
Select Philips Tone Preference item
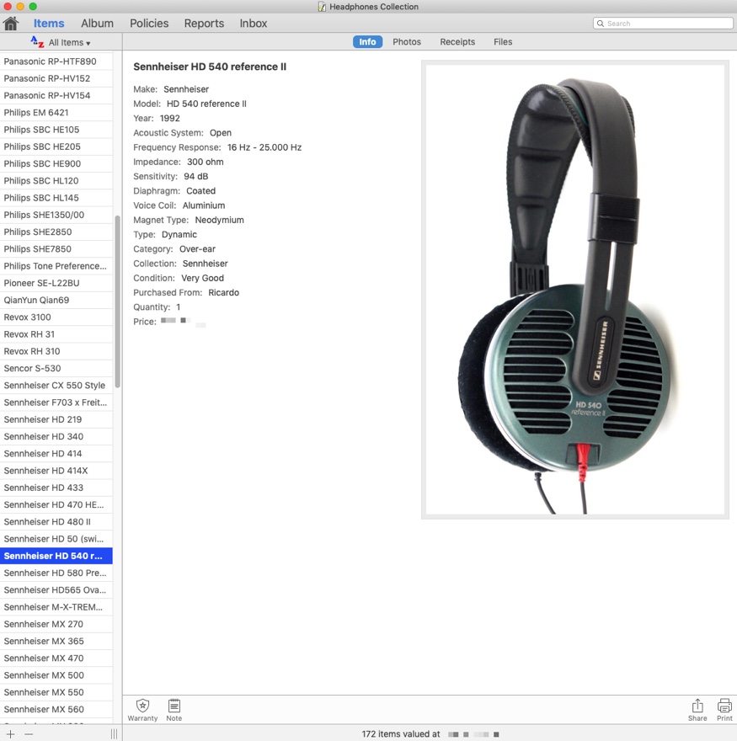point(56,266)
